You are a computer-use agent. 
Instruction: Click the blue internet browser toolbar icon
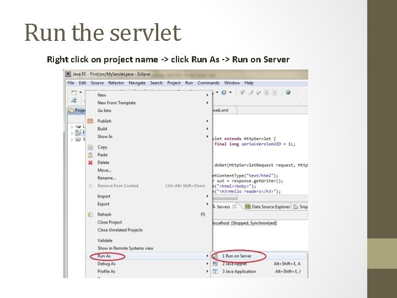tap(224, 93)
